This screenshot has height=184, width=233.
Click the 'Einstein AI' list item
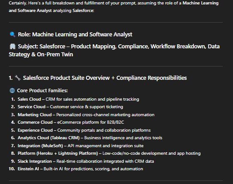pyautogui.click(x=80, y=169)
